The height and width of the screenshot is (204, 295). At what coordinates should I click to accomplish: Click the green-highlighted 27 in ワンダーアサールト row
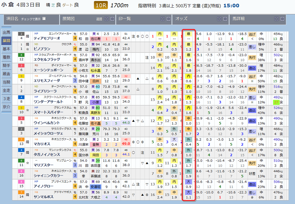(x=276, y=102)
